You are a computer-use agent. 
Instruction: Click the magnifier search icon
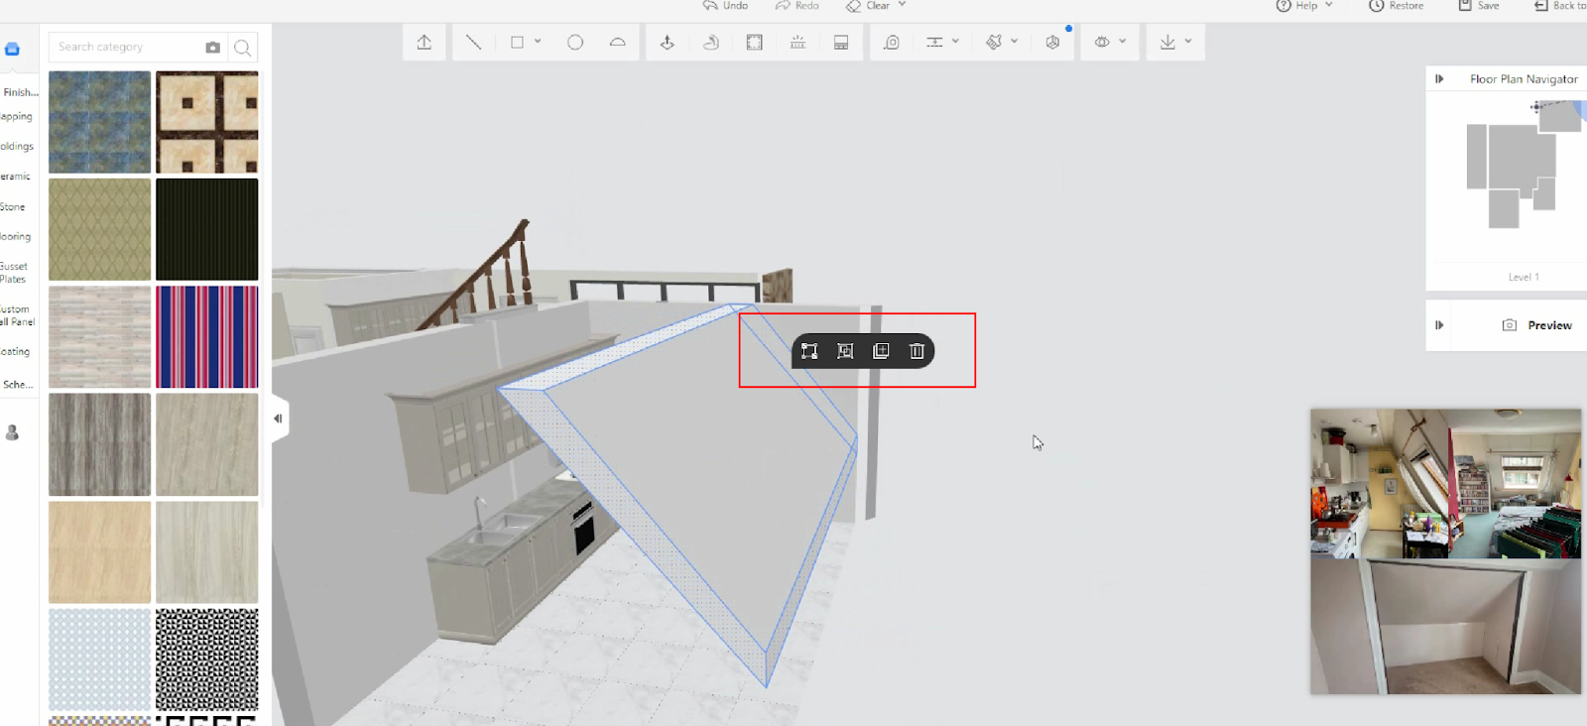(x=242, y=48)
